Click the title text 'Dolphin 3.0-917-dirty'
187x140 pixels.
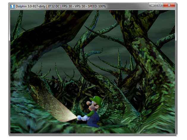click(x=31, y=6)
